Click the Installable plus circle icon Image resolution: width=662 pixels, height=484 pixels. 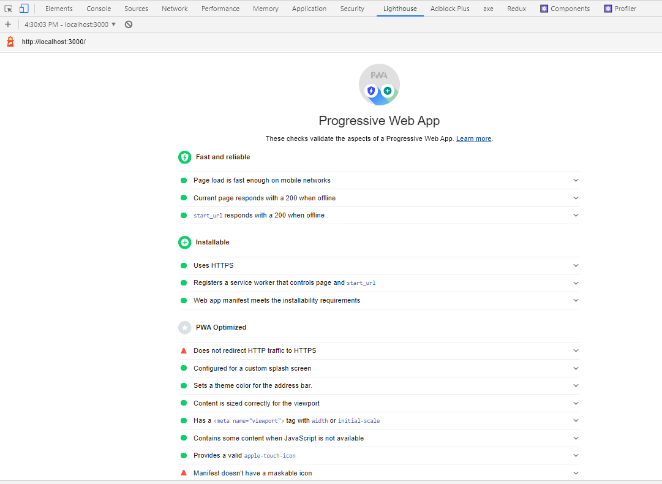point(184,243)
